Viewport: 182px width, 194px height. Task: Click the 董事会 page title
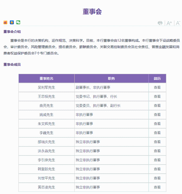92,11
